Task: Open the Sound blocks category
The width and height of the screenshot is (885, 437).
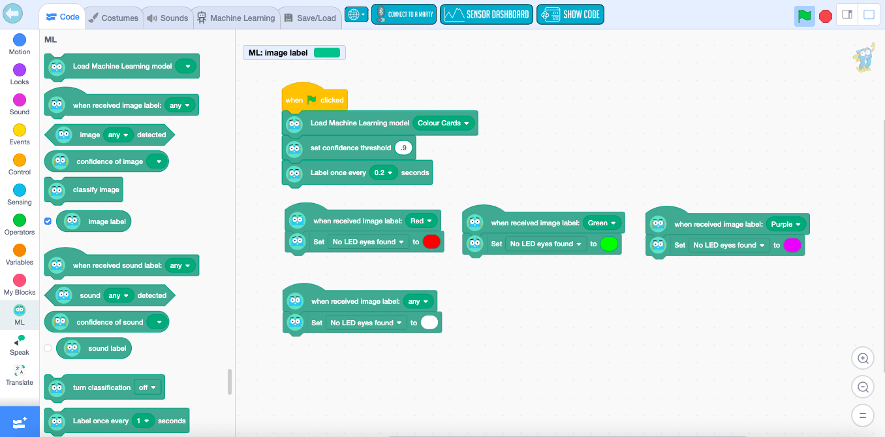Action: 20,105
